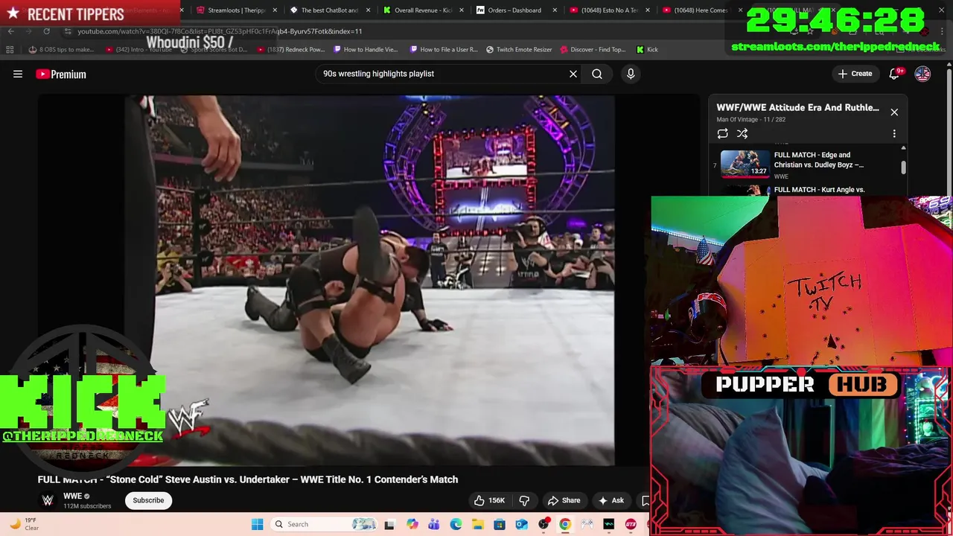This screenshot has width=953, height=536.
Task: Start voice search with microphone
Action: click(x=631, y=74)
